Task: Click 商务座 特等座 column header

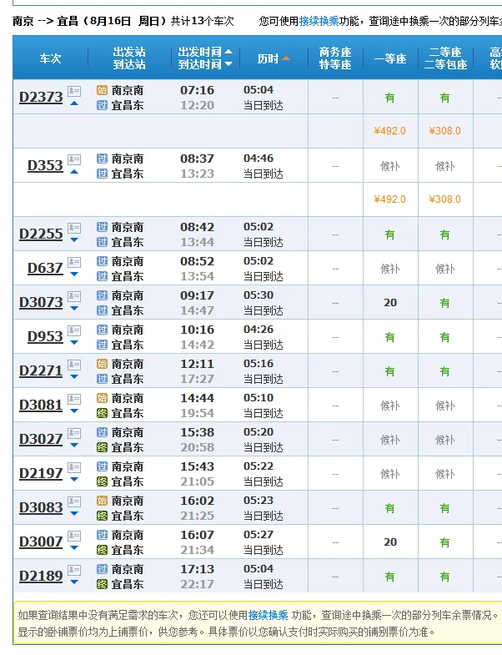Action: click(335, 58)
